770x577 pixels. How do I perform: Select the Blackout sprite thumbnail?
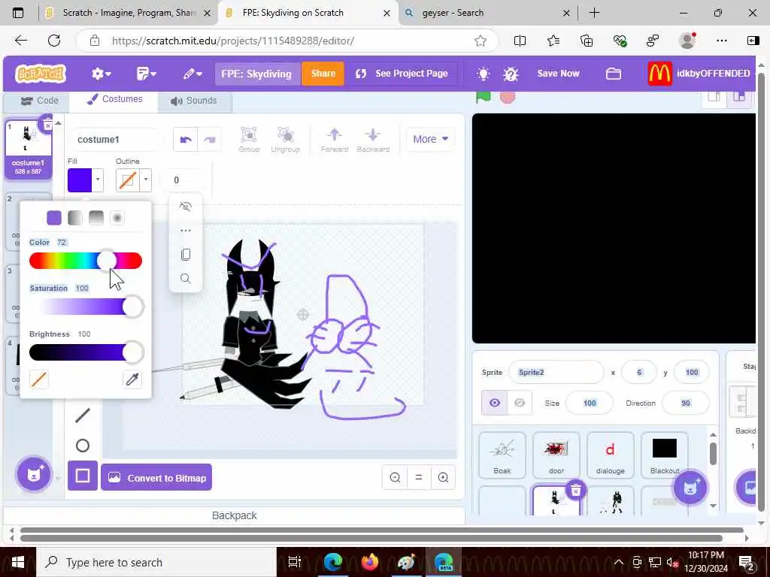pos(665,455)
